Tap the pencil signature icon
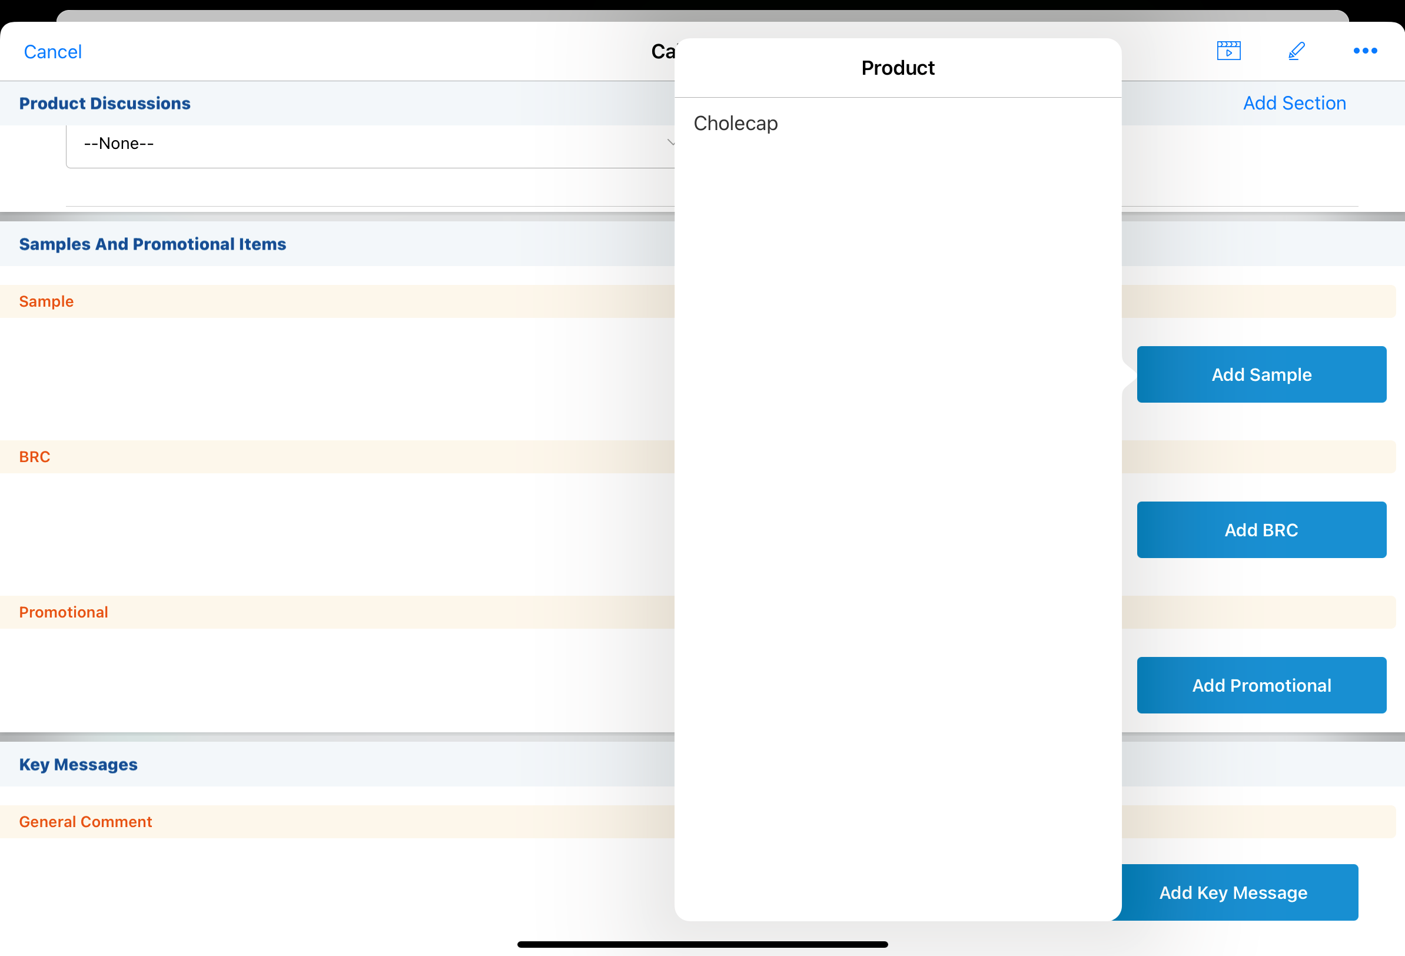The image size is (1405, 956). pyautogui.click(x=1296, y=51)
